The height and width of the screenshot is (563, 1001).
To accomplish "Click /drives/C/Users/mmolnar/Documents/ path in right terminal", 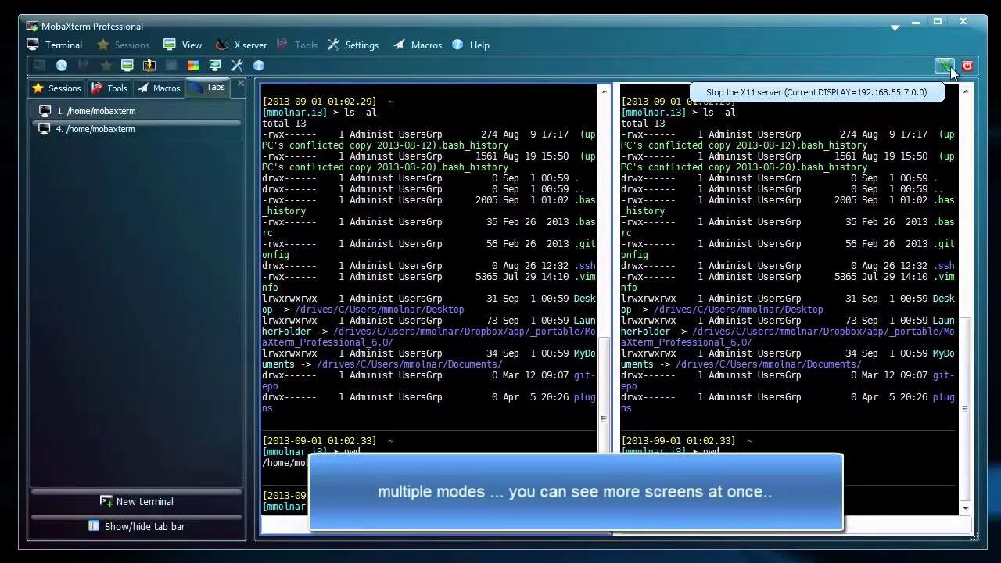I will click(x=768, y=364).
